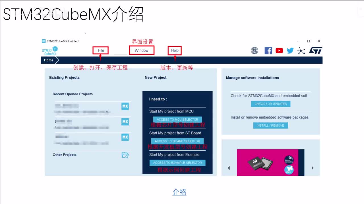Viewport: 364px width, 204px height.
Task: Open the ST 10 years anniversary badge
Action: (x=255, y=51)
